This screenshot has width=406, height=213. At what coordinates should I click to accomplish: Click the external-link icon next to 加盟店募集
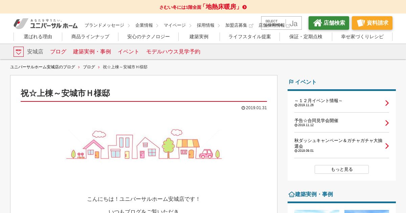point(251,26)
